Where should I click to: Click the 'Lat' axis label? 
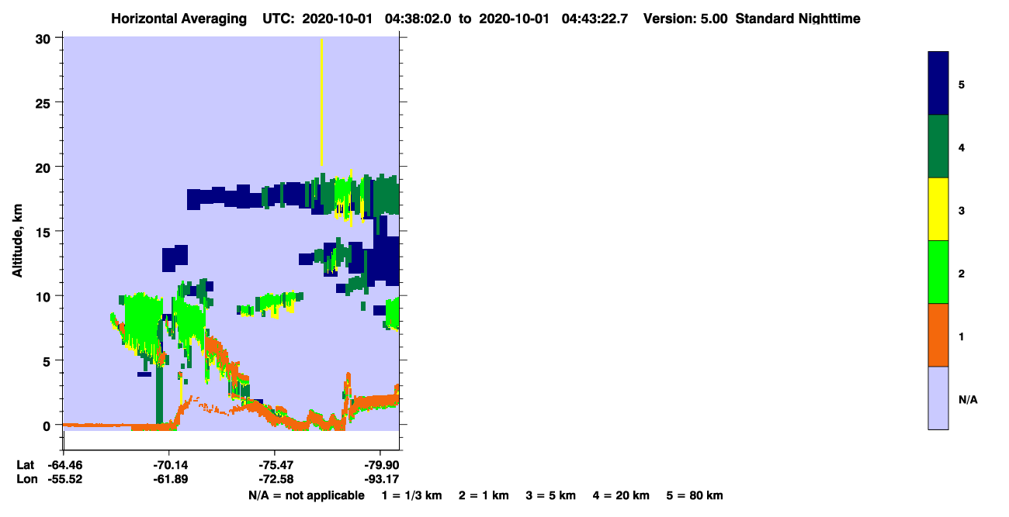click(26, 464)
